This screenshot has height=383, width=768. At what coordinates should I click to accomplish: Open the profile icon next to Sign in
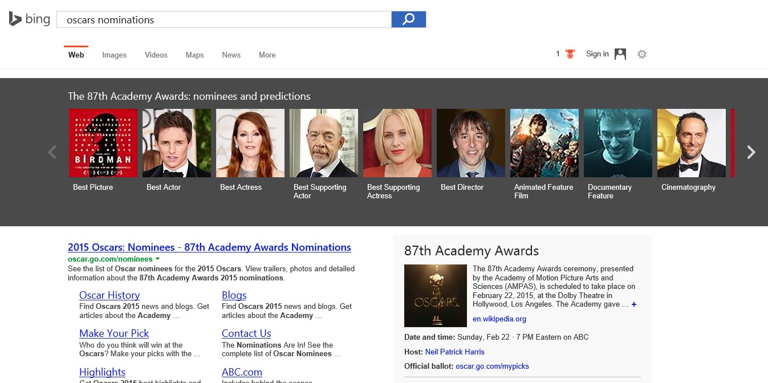pyautogui.click(x=620, y=54)
